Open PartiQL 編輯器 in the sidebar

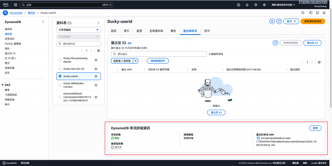pyautogui.click(x=13, y=44)
